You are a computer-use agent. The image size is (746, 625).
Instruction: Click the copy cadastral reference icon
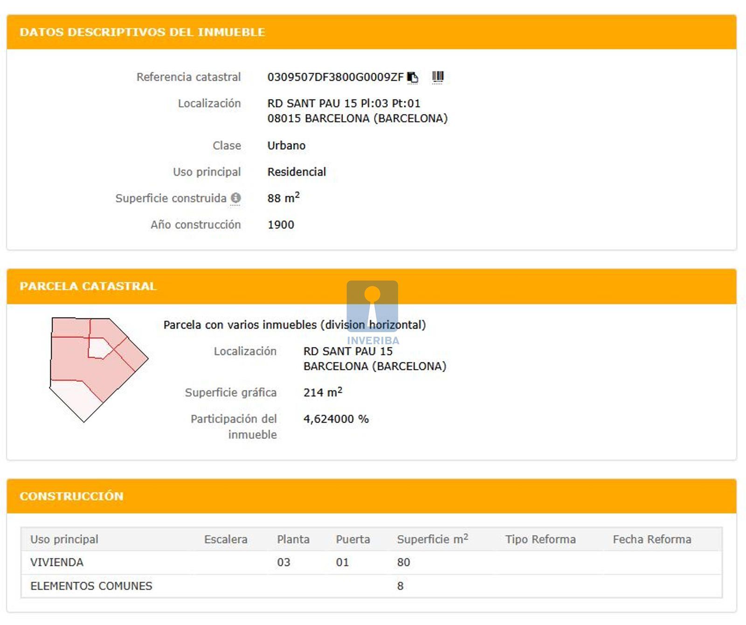point(413,77)
